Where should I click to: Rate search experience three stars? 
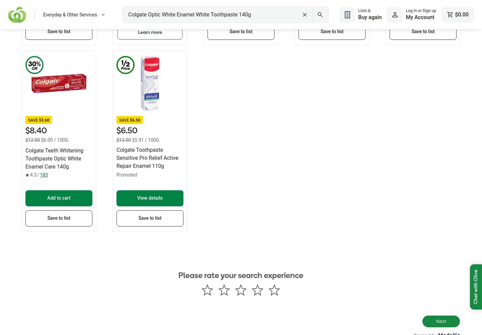(x=241, y=290)
